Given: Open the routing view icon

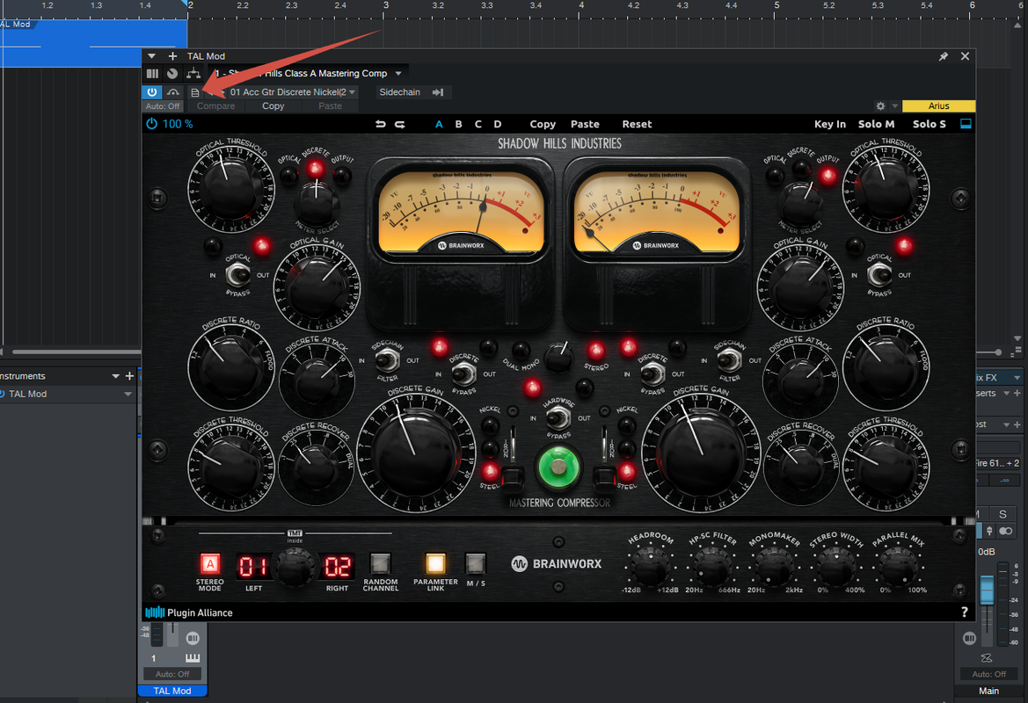Looking at the screenshot, I should [x=193, y=74].
